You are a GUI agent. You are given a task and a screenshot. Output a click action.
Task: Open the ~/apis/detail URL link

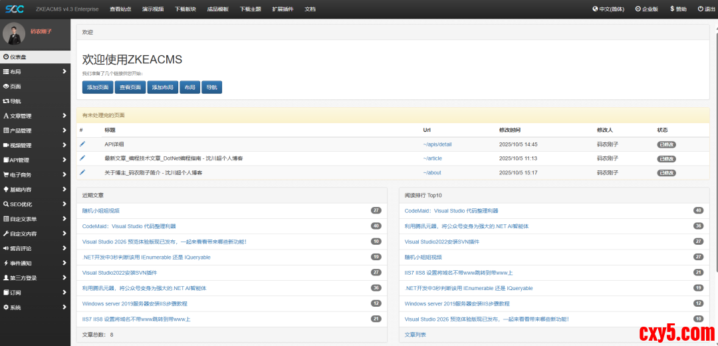[x=437, y=144]
